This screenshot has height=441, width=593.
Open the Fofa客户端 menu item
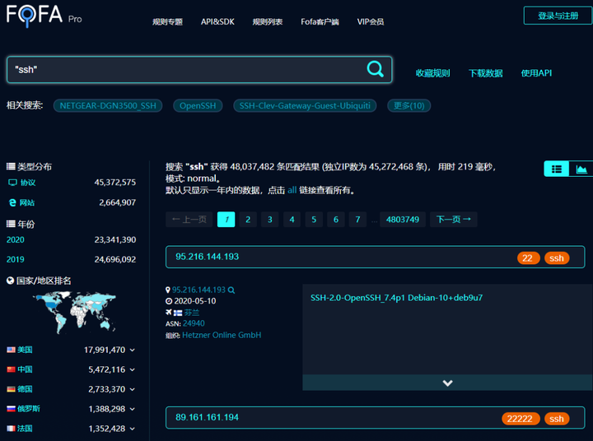(x=320, y=22)
